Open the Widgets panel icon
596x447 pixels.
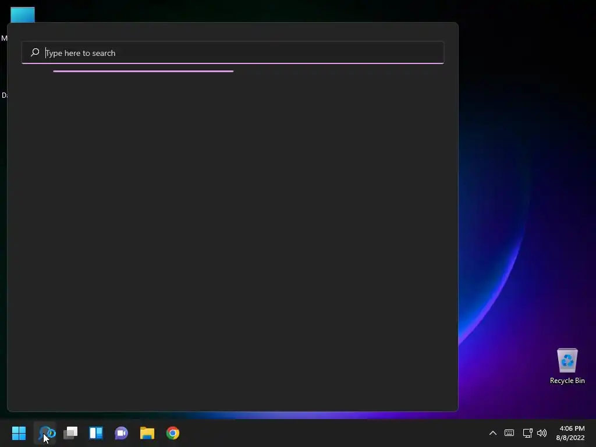click(x=96, y=433)
